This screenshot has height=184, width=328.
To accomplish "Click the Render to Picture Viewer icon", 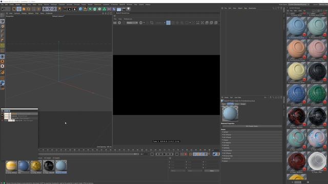I will pos(70,9).
